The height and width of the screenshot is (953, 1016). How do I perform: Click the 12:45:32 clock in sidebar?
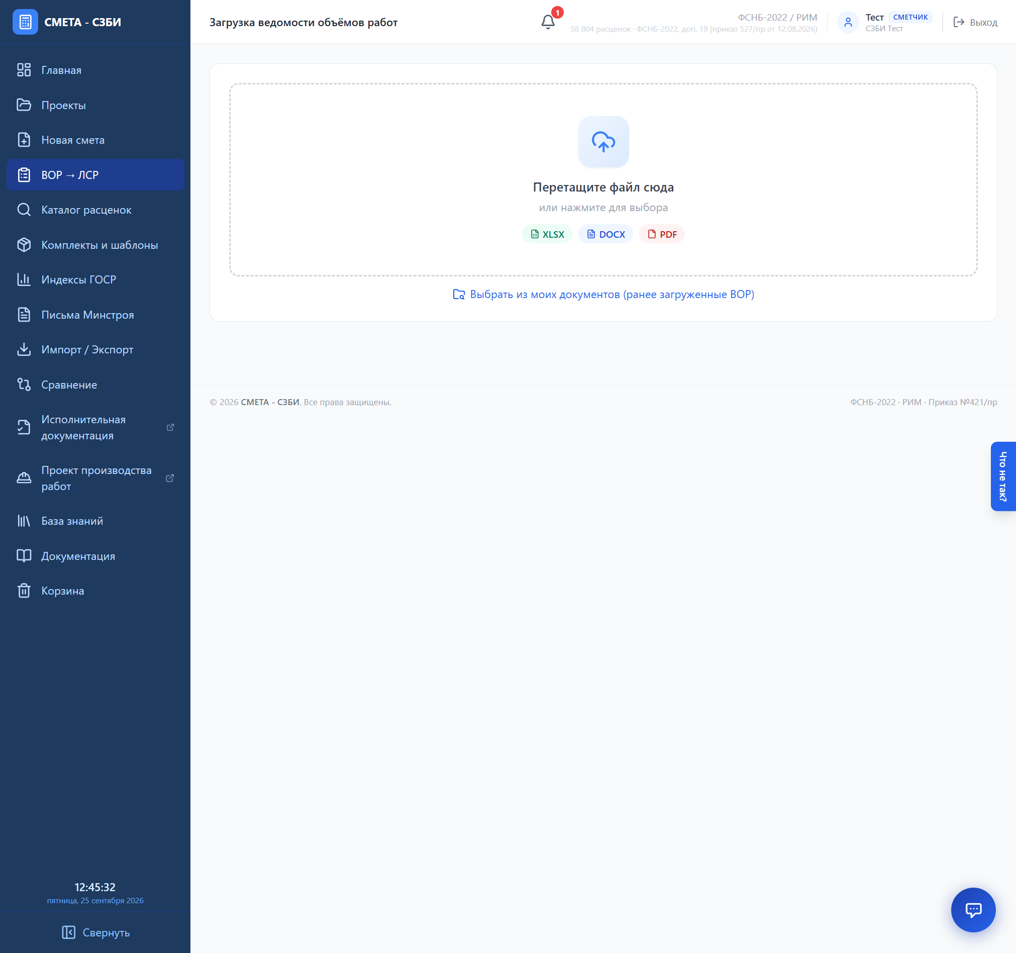tap(95, 887)
